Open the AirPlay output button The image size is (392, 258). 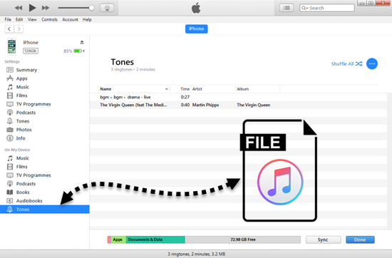pyautogui.click(x=107, y=8)
